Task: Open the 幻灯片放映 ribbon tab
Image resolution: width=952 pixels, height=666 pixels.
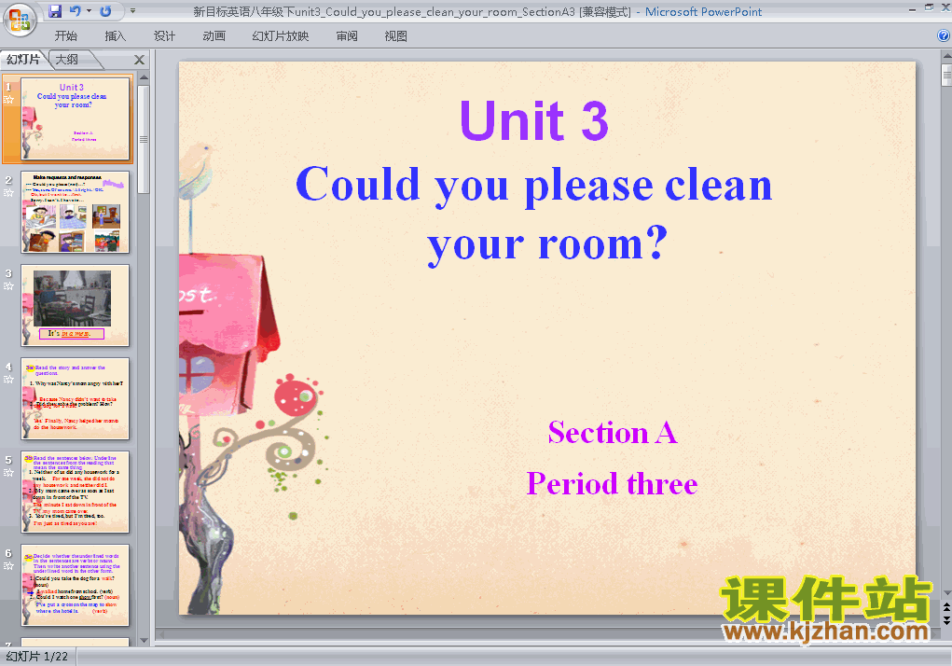Action: tap(280, 36)
